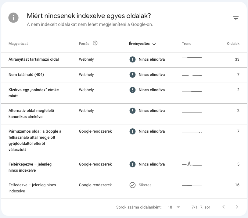Open Alternatív oldal megfelelő kanonikus címkével row

[x=31, y=114]
